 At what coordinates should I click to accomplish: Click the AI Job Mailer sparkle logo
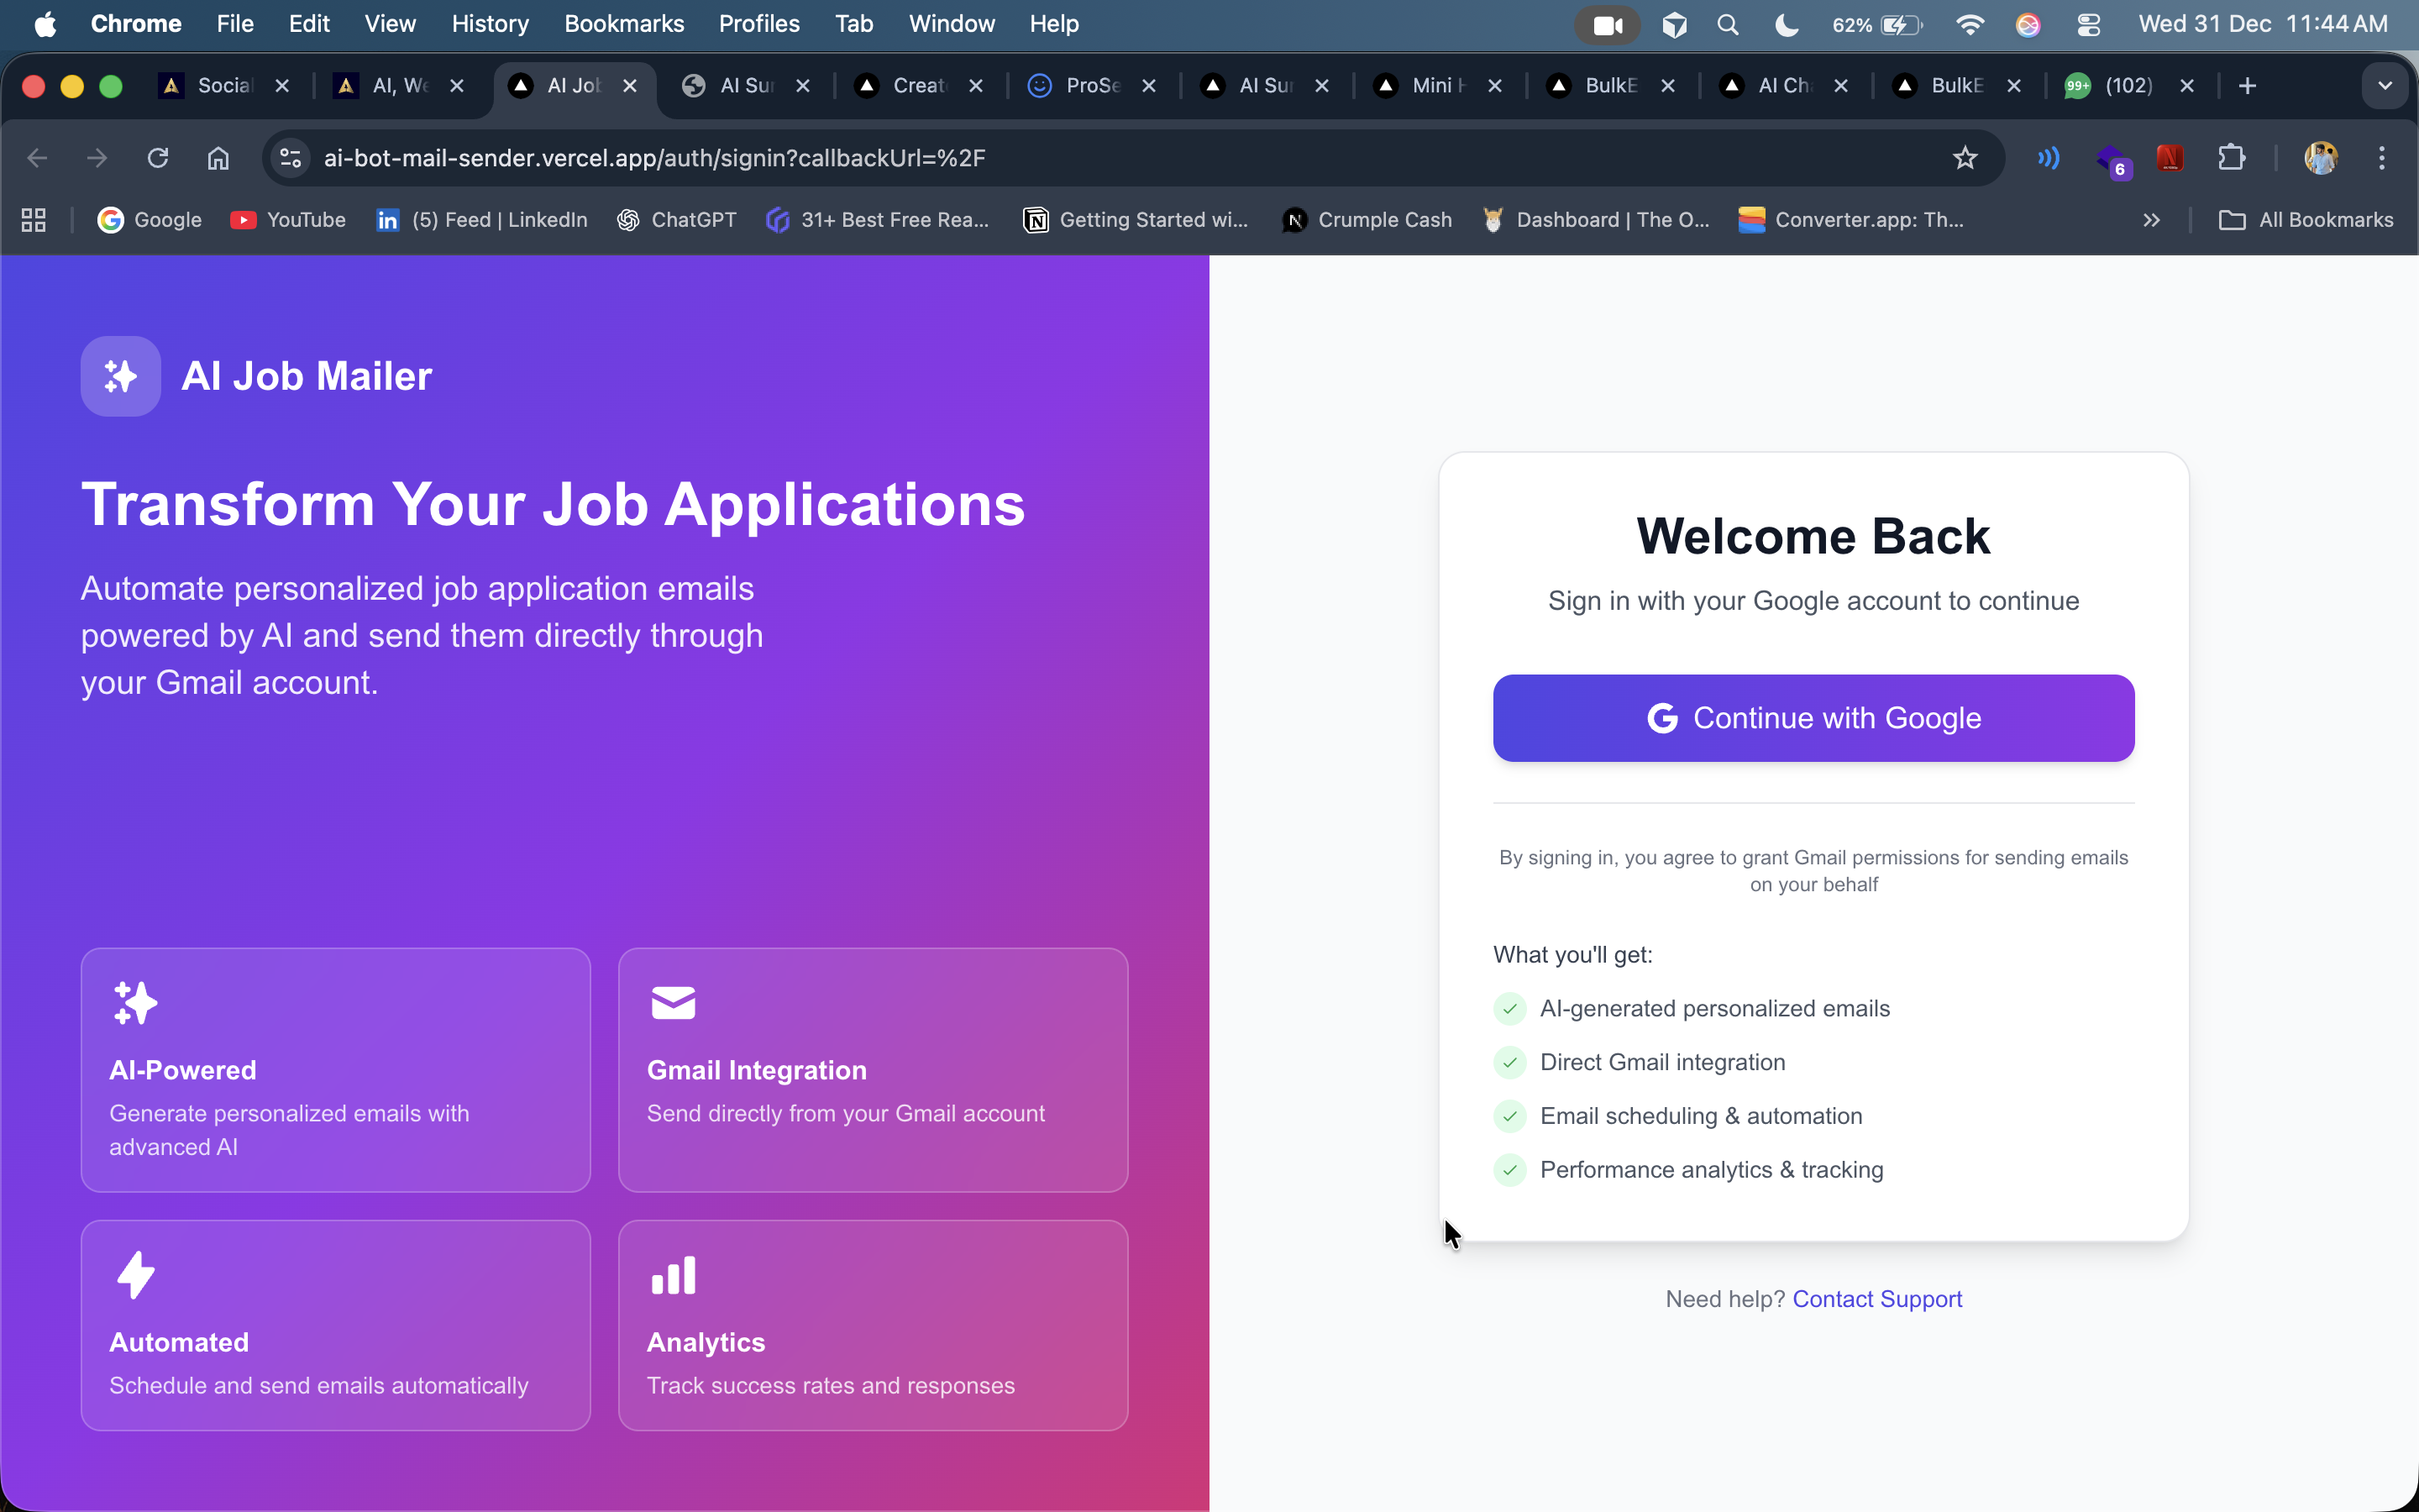(120, 376)
